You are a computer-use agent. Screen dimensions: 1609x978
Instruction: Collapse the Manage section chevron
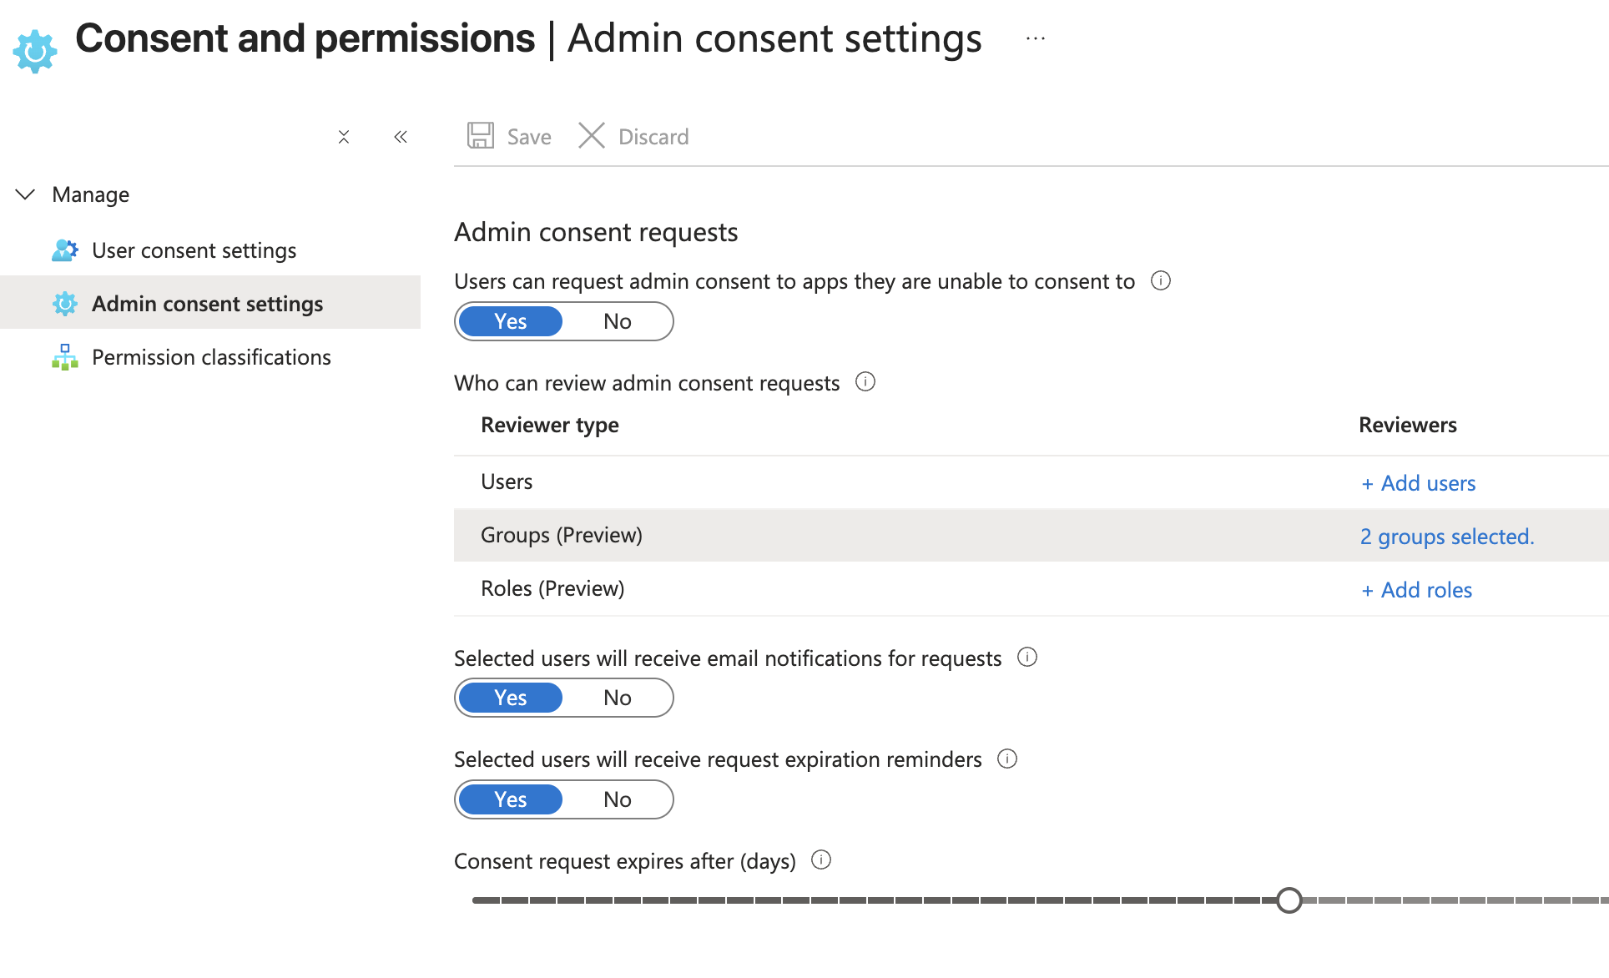point(25,194)
